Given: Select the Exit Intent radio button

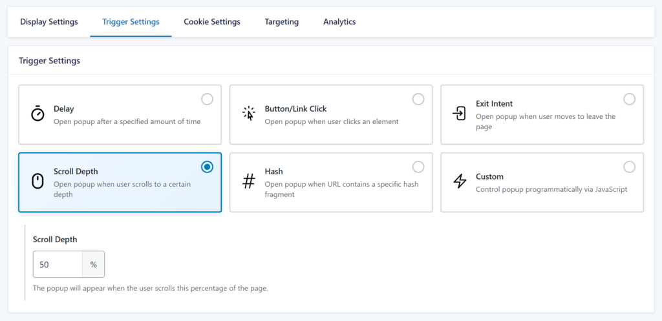Looking at the screenshot, I should coord(629,99).
